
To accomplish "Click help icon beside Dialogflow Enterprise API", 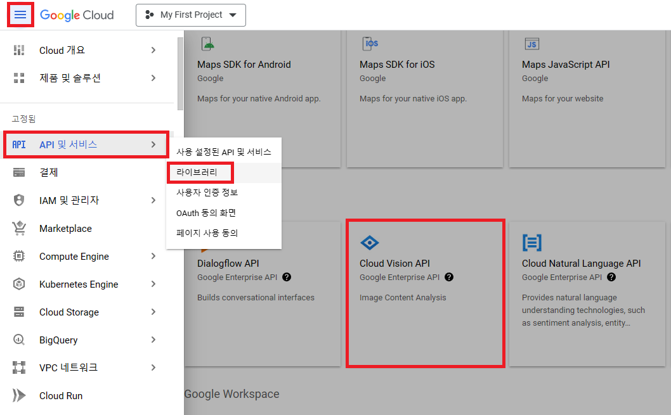I will pos(287,278).
